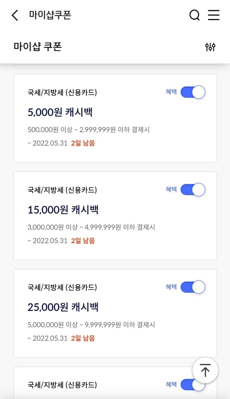The image size is (230, 399).
Task: Disable the 25,000원 캐시백 benefit switch
Action: (193, 287)
